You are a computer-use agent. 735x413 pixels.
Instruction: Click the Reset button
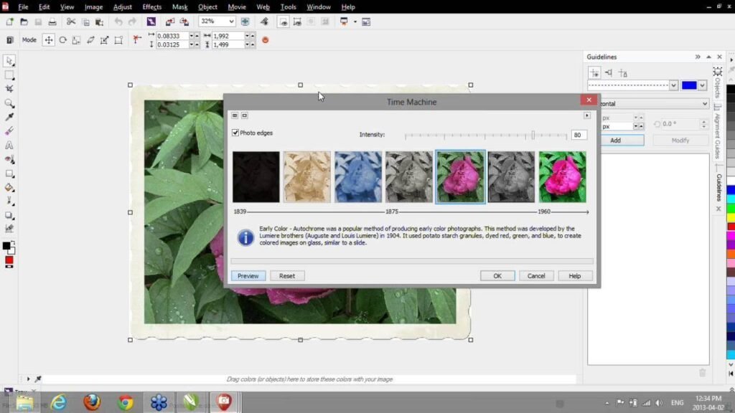(287, 276)
